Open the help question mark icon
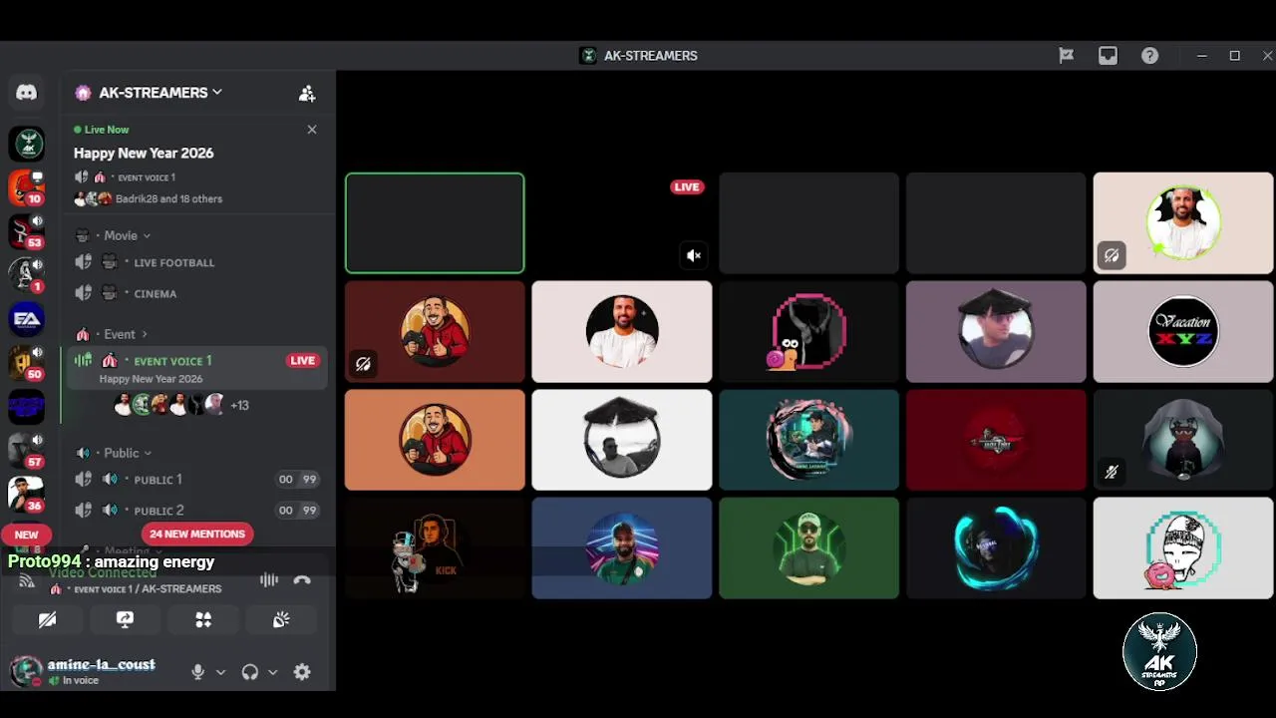This screenshot has height=718, width=1276. (x=1149, y=56)
